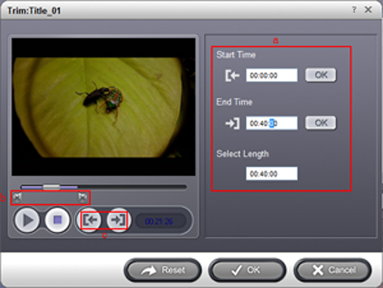Set mark-out point below the preview
Screen dimensions: 383x288
(x=118, y=220)
